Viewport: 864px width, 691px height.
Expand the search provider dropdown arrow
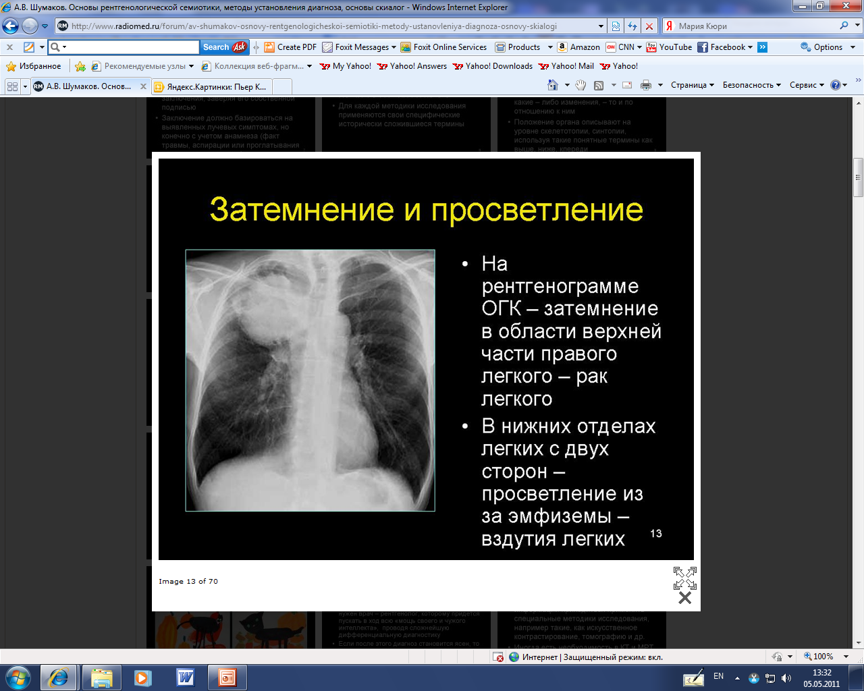click(858, 26)
